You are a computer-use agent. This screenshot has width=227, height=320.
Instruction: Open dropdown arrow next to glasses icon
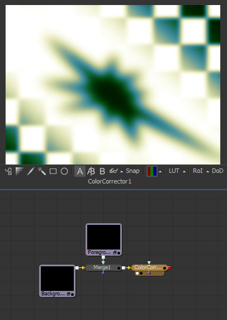pyautogui.click(x=121, y=172)
